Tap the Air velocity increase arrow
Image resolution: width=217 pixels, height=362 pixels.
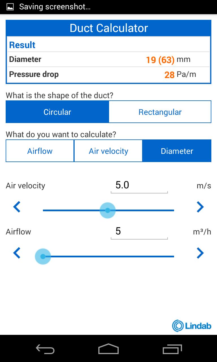coord(200,207)
